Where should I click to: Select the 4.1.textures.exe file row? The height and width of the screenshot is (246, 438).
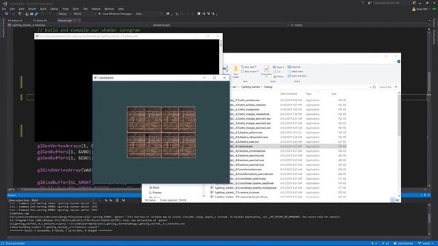coord(287,146)
